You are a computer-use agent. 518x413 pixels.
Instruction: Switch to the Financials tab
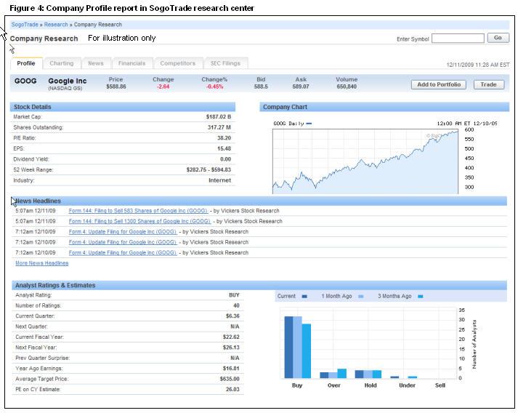pos(131,63)
